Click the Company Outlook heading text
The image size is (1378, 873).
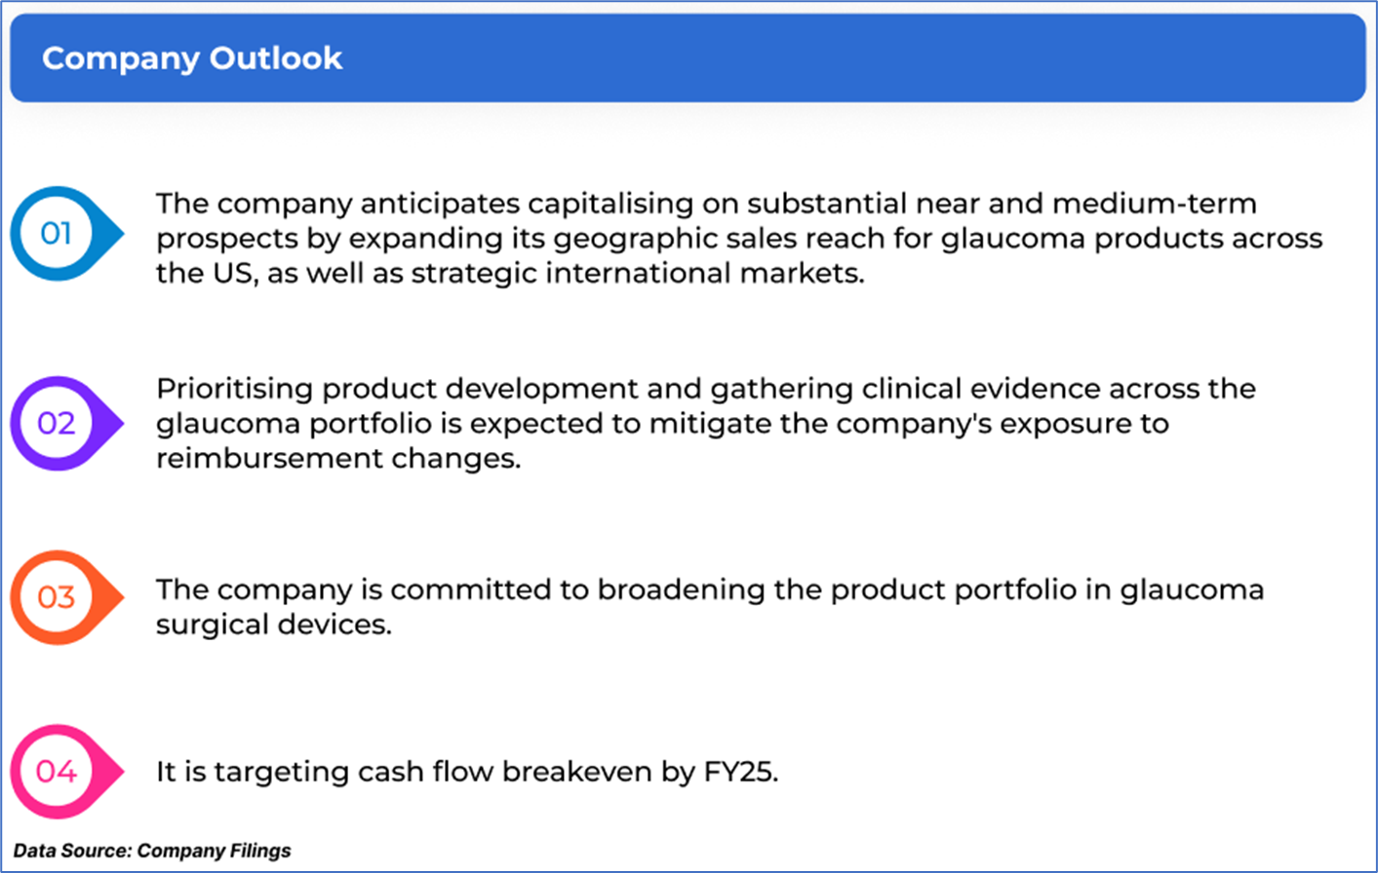coord(192,58)
